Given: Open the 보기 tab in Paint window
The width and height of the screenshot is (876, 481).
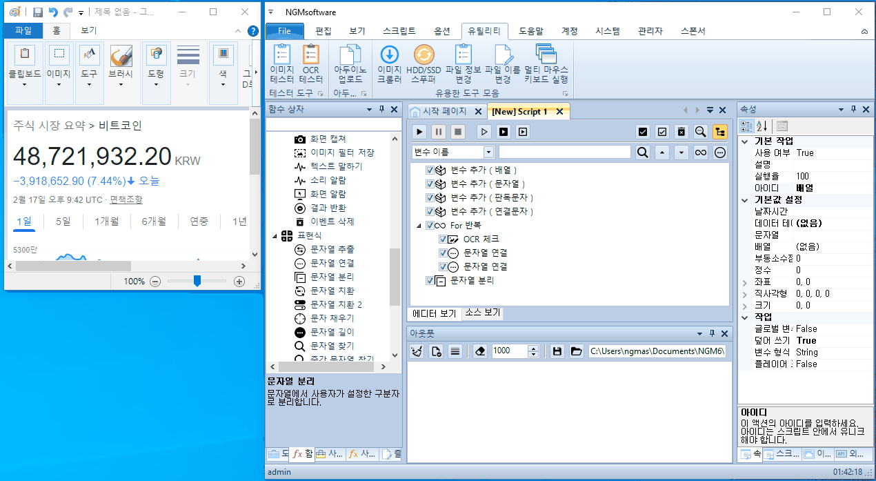Looking at the screenshot, I should click(x=88, y=30).
